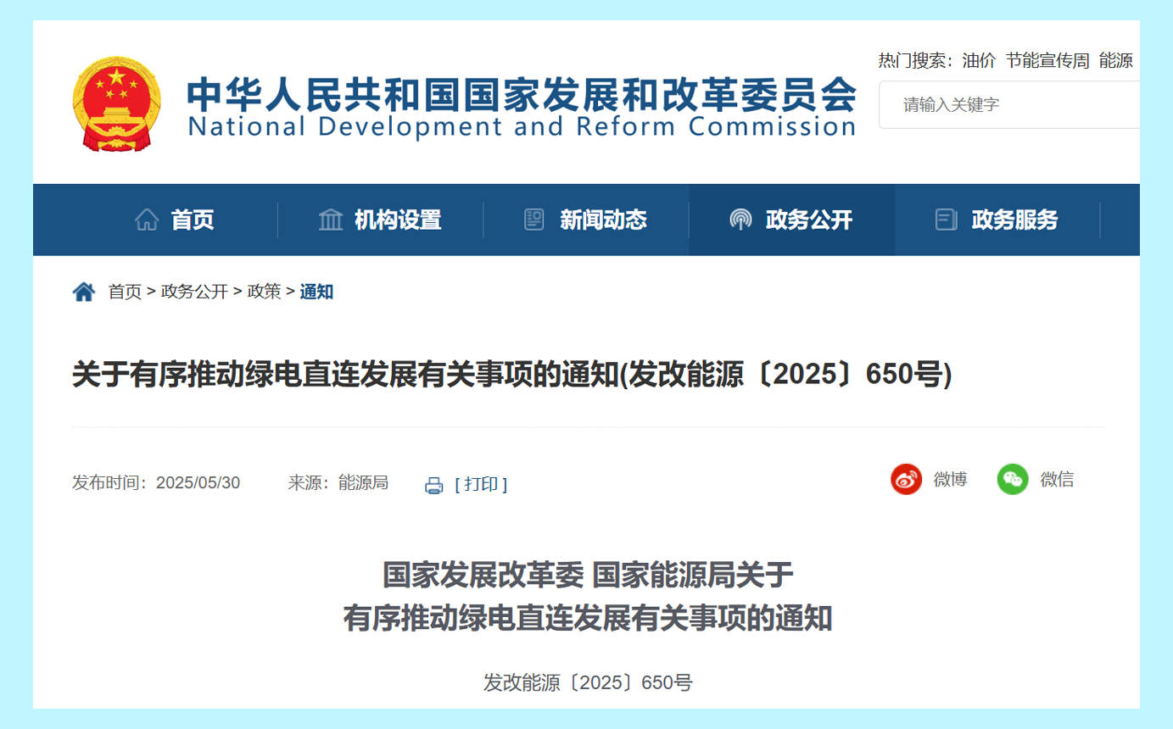Share via the Weibo icon

(x=906, y=479)
